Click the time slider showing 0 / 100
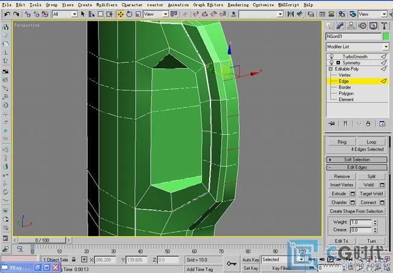 point(42,240)
